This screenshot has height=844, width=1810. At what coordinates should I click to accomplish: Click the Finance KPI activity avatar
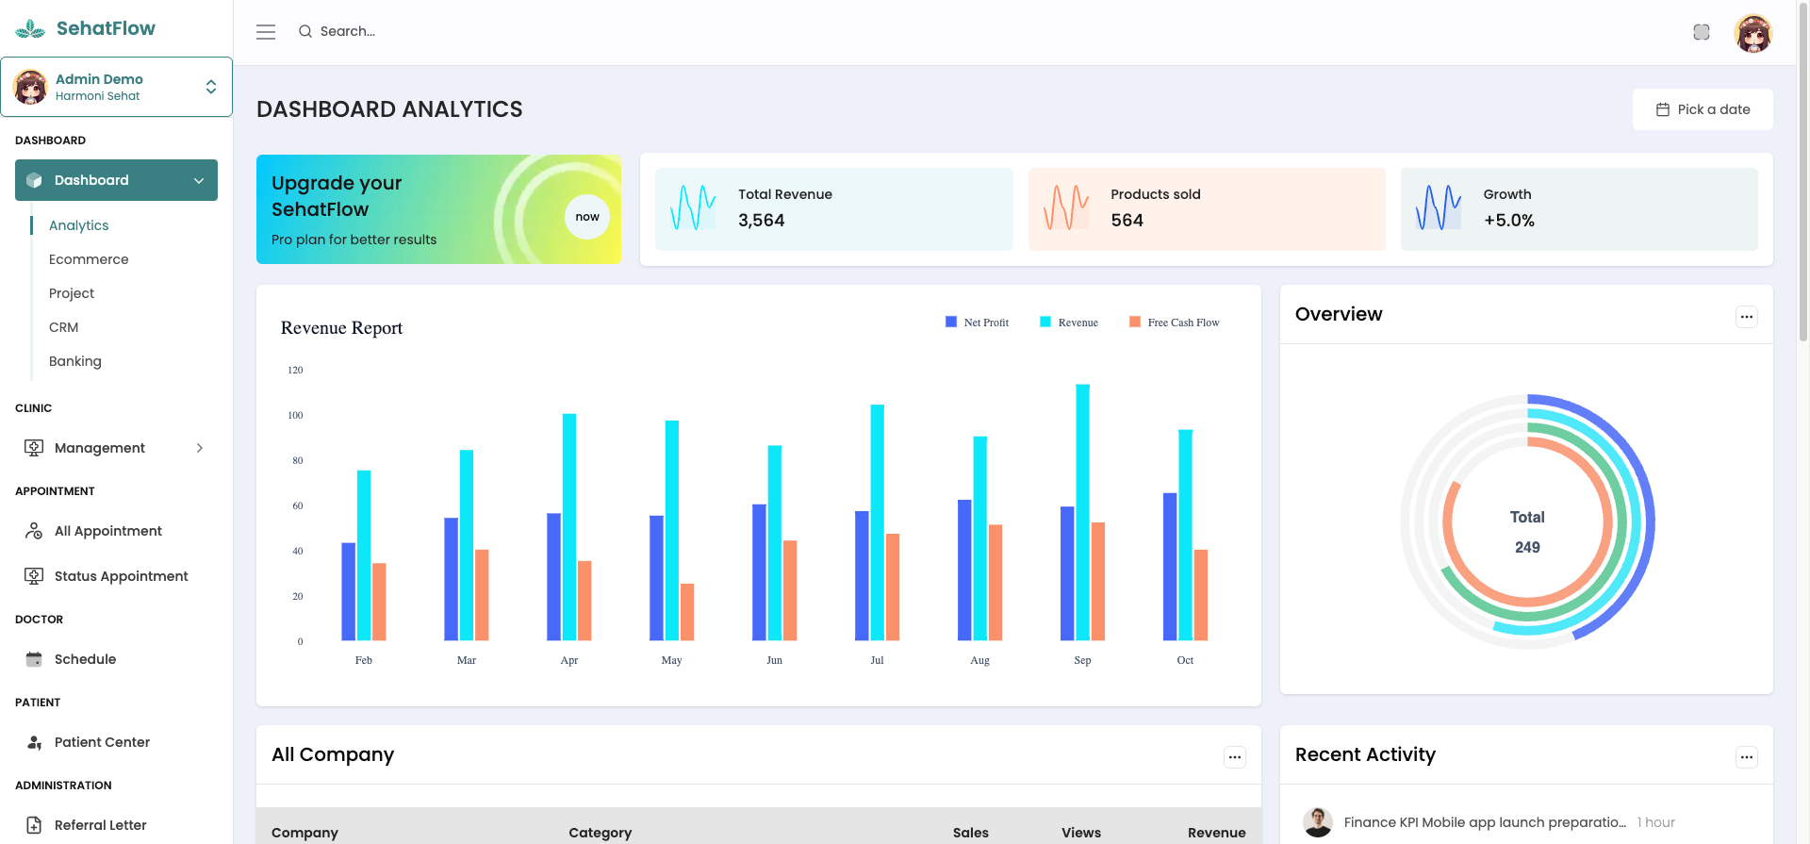(1318, 822)
